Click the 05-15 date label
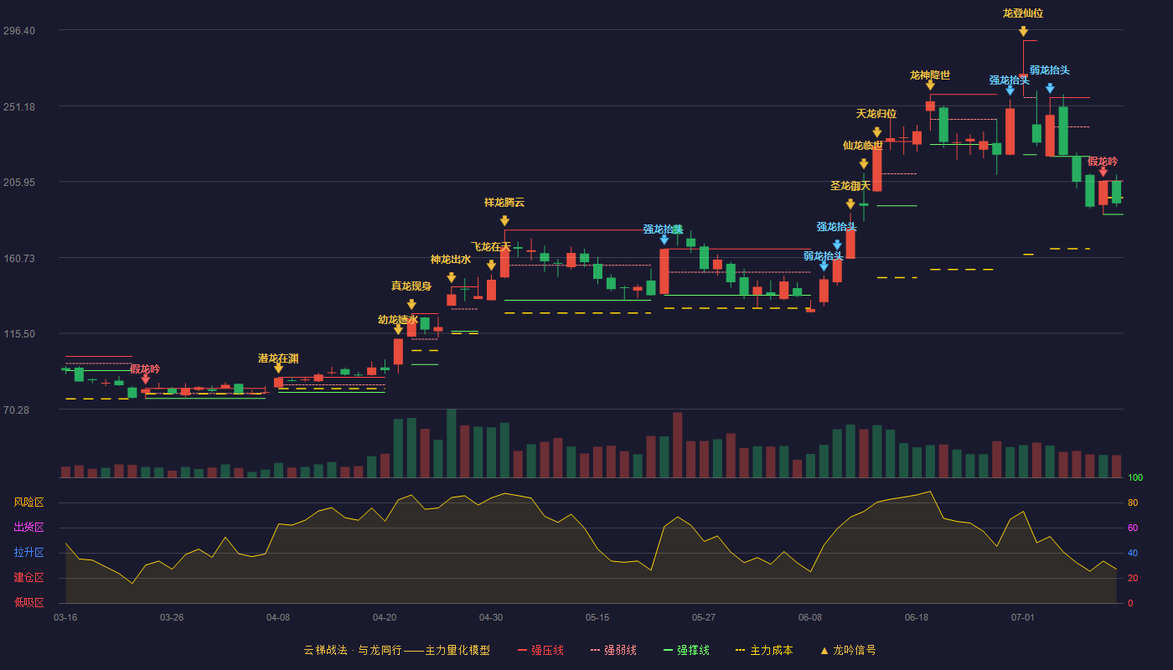Screen dimensions: 1173x670 pos(597,617)
